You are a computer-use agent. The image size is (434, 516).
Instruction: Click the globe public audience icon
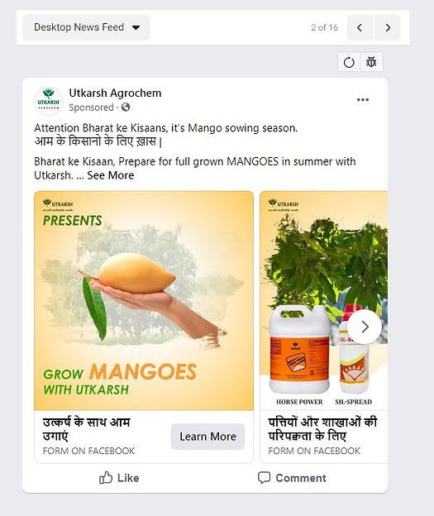126,107
